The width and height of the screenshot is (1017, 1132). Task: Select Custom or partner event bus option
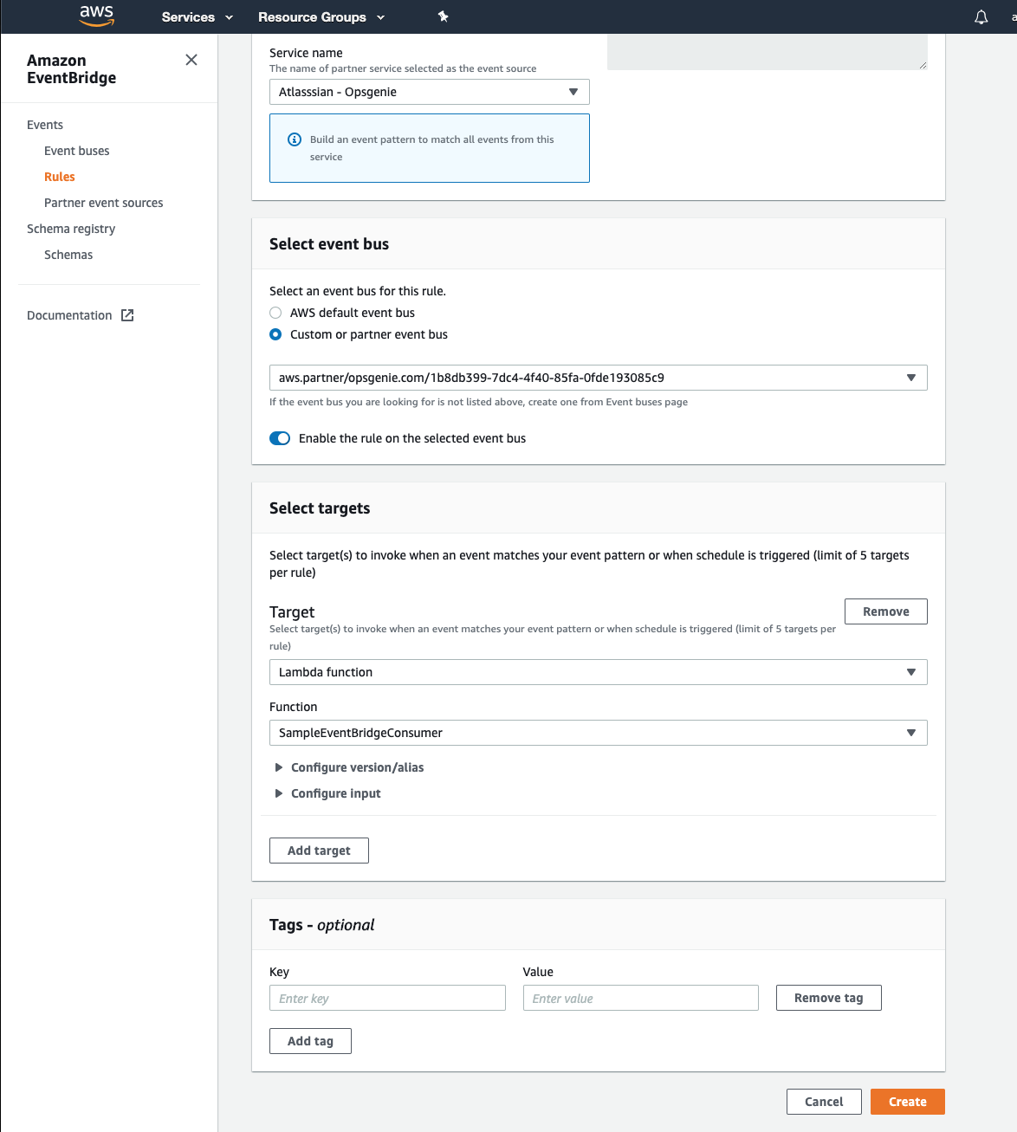point(275,334)
